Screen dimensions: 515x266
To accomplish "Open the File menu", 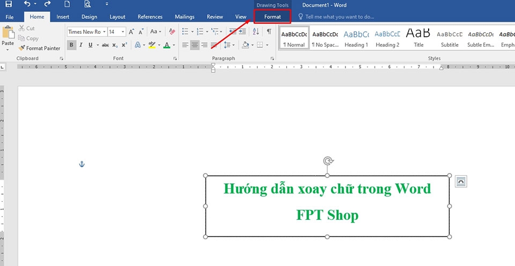I will coord(10,17).
